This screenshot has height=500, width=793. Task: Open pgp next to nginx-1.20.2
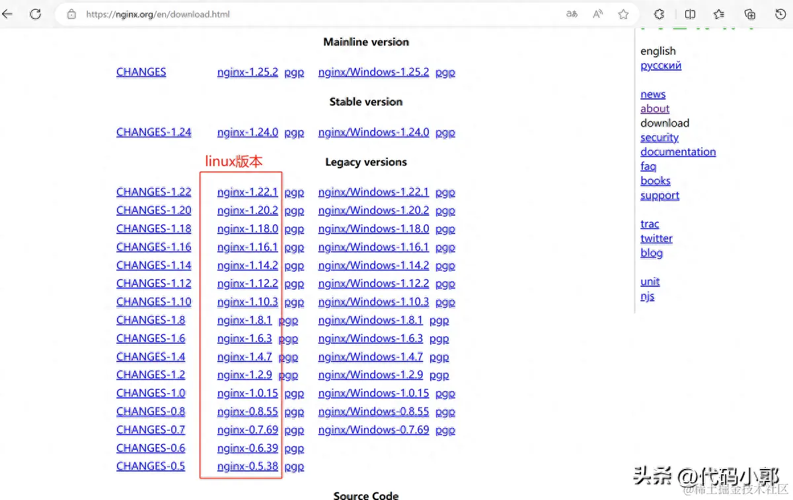(x=294, y=211)
